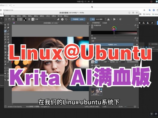Image resolution: width=158 pixels, height=118 pixels.
Task: Open layer filter funnel icon
Action: (x=137, y=41)
